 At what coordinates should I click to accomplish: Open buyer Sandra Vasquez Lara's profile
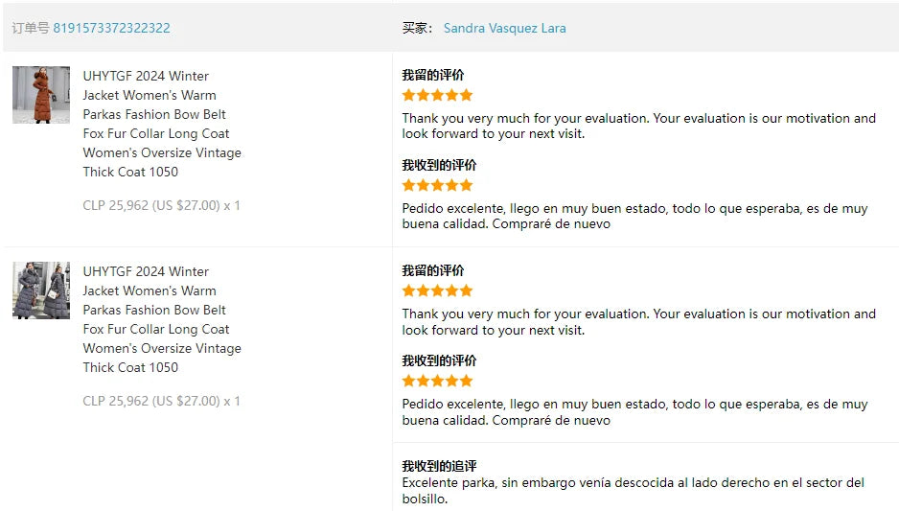click(504, 28)
